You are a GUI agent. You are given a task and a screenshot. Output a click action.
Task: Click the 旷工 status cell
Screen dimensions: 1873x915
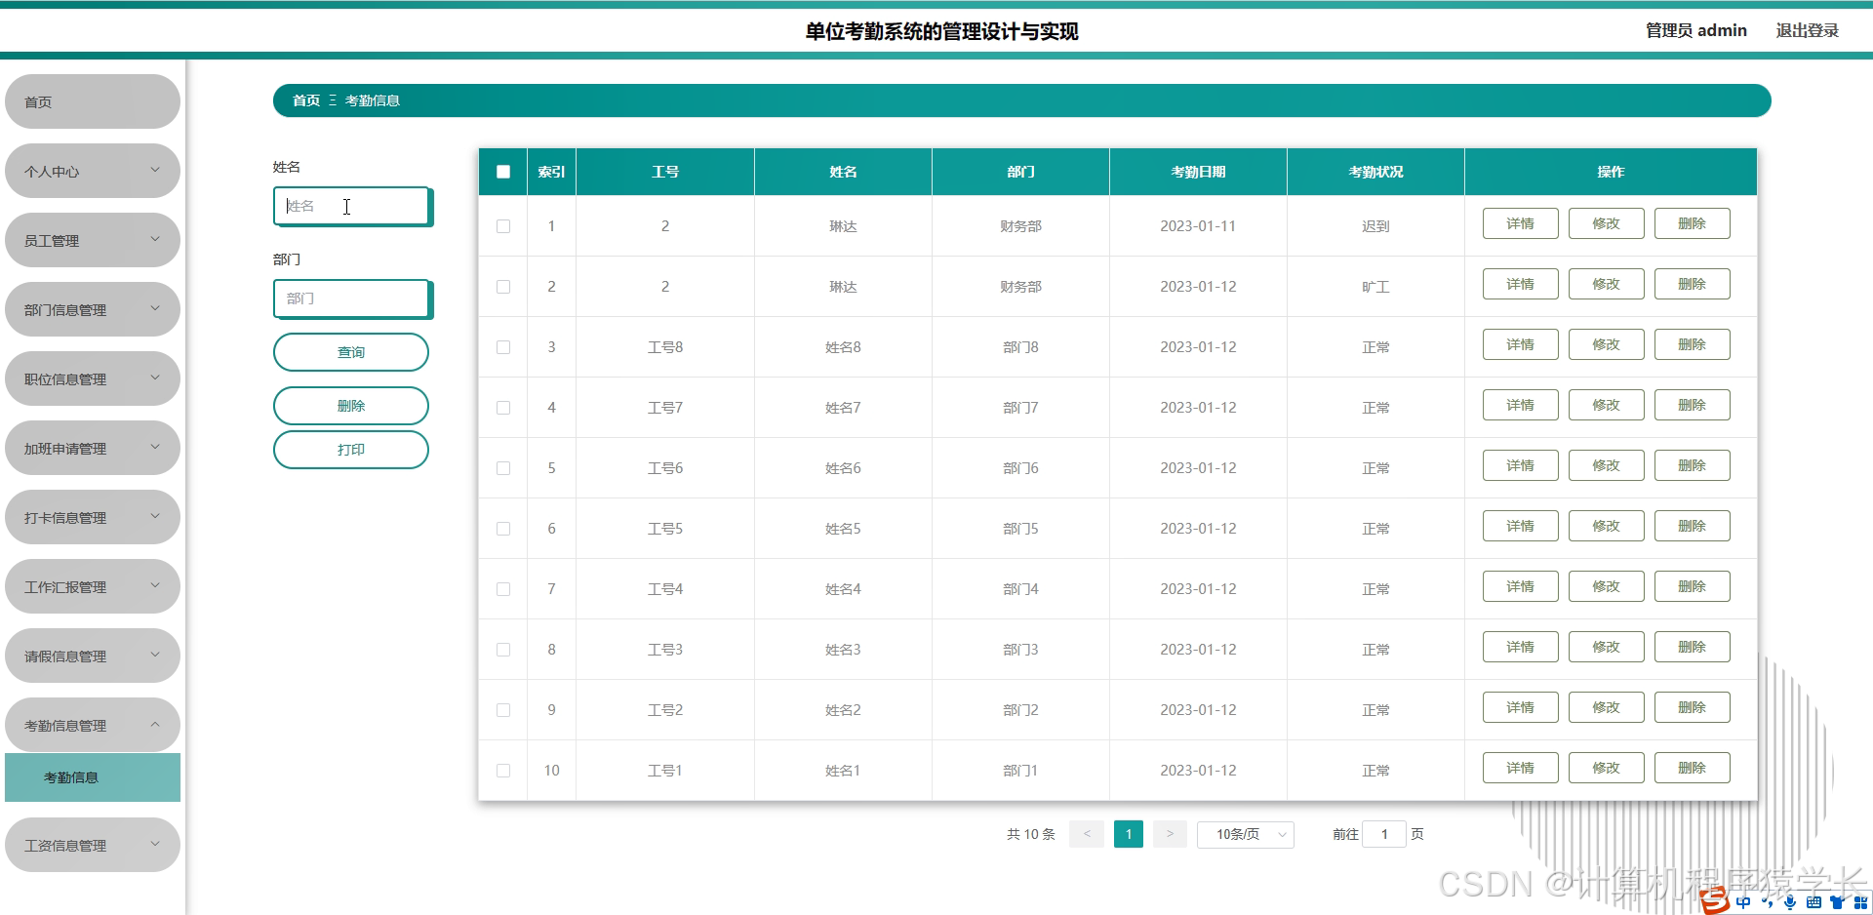click(1375, 287)
